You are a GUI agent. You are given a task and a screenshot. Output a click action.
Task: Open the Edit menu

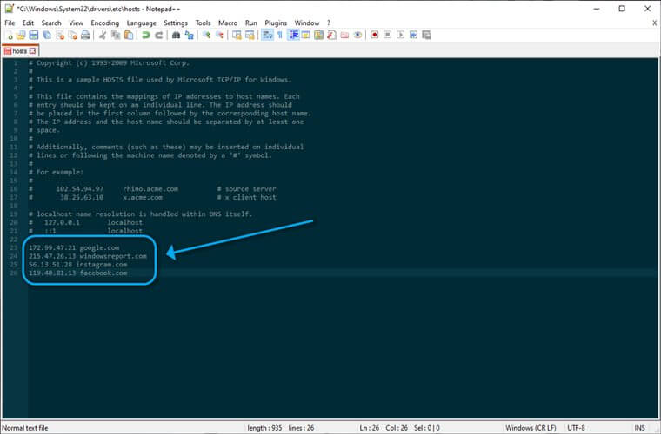tap(28, 23)
